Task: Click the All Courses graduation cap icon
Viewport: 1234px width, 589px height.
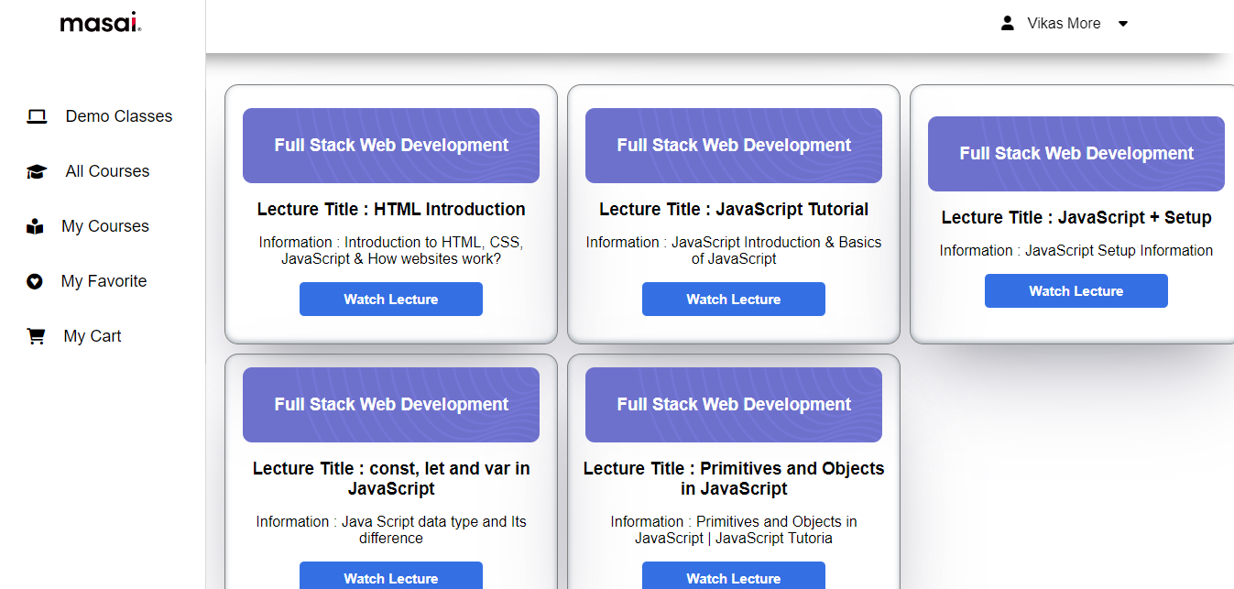Action: pyautogui.click(x=37, y=171)
